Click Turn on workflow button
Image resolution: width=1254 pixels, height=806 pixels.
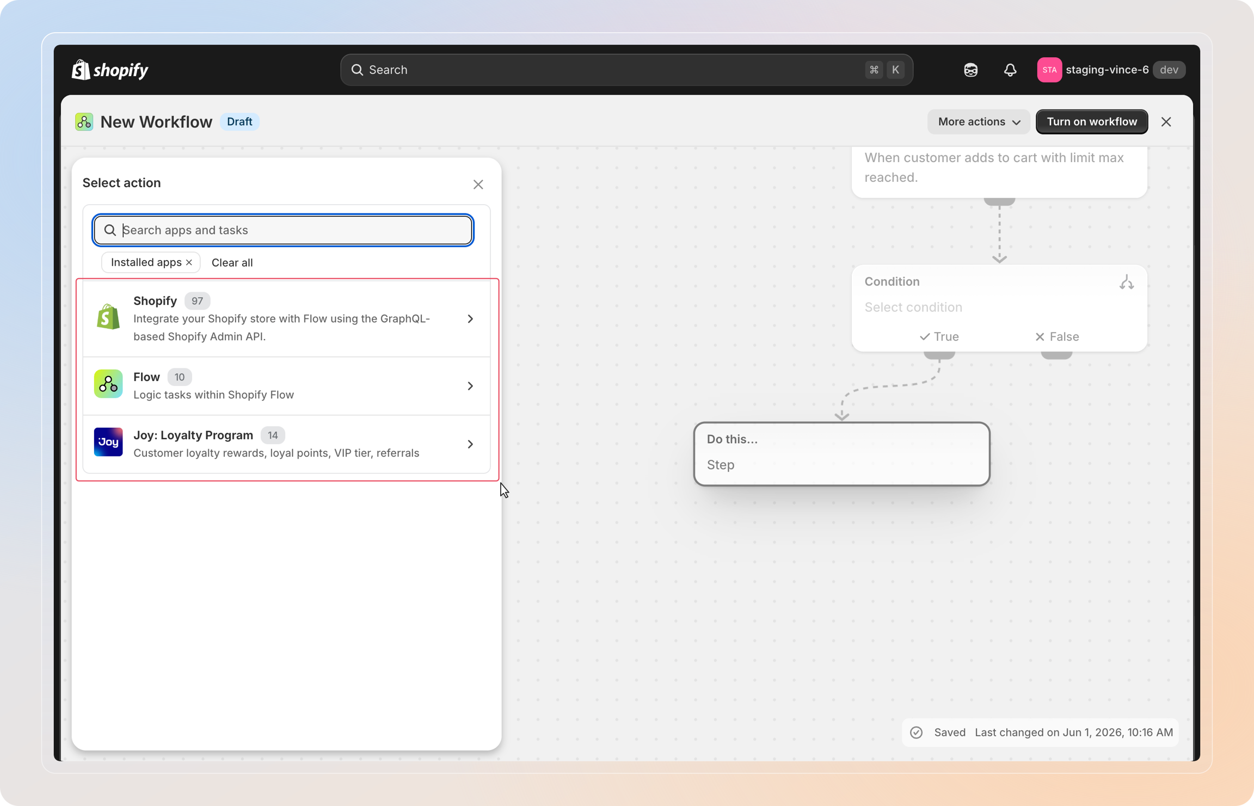point(1091,121)
